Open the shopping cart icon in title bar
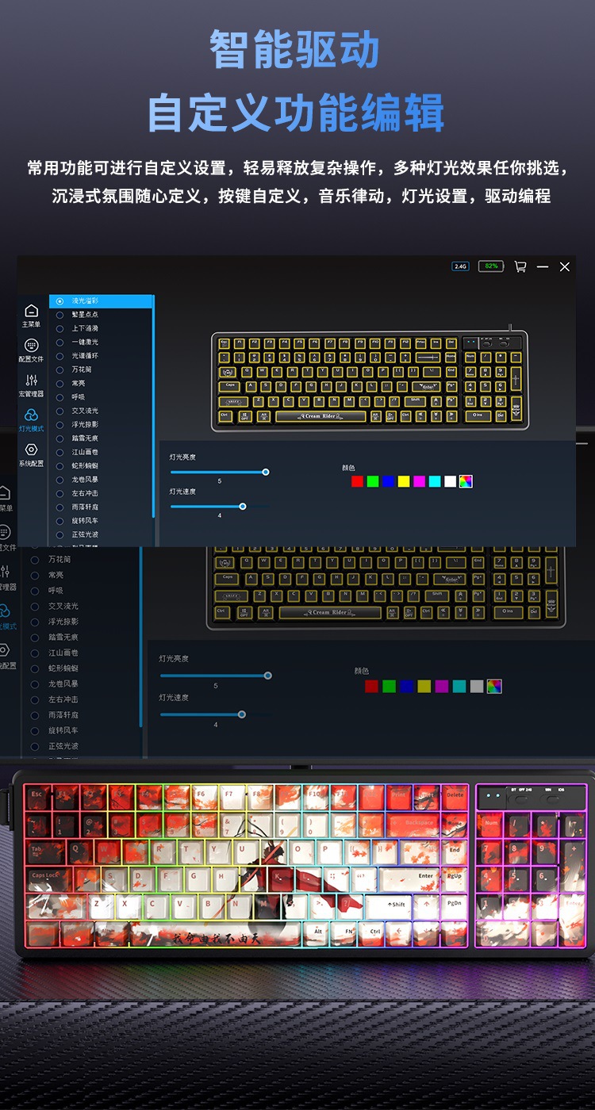Viewport: 595px width, 1110px height. tap(520, 267)
